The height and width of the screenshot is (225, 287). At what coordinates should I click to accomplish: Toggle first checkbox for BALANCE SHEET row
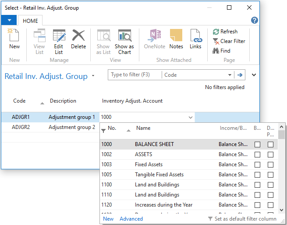258,144
